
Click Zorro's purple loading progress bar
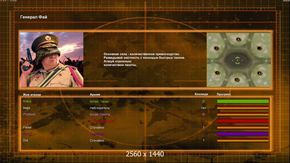[x=243, y=134]
